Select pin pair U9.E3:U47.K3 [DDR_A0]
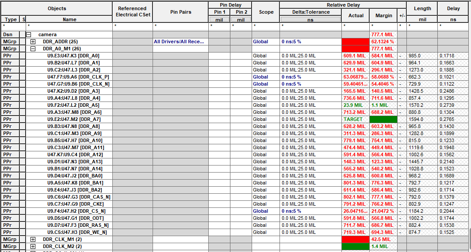This screenshot has height=252, width=471. pyautogui.click(x=73, y=56)
